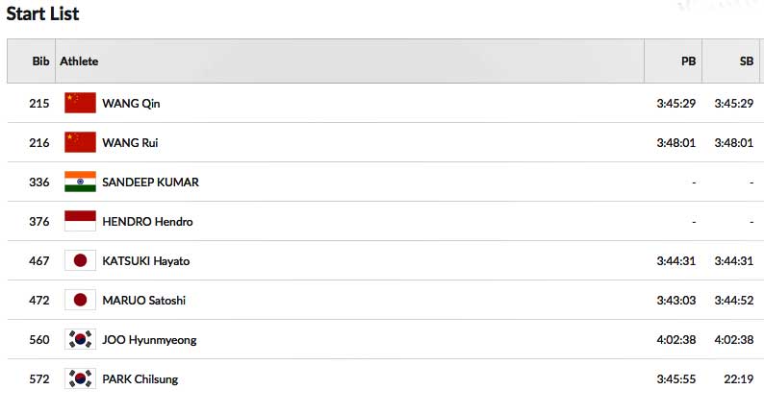
Task: Click the China flag beside WANG Qin
Action: pyautogui.click(x=80, y=103)
